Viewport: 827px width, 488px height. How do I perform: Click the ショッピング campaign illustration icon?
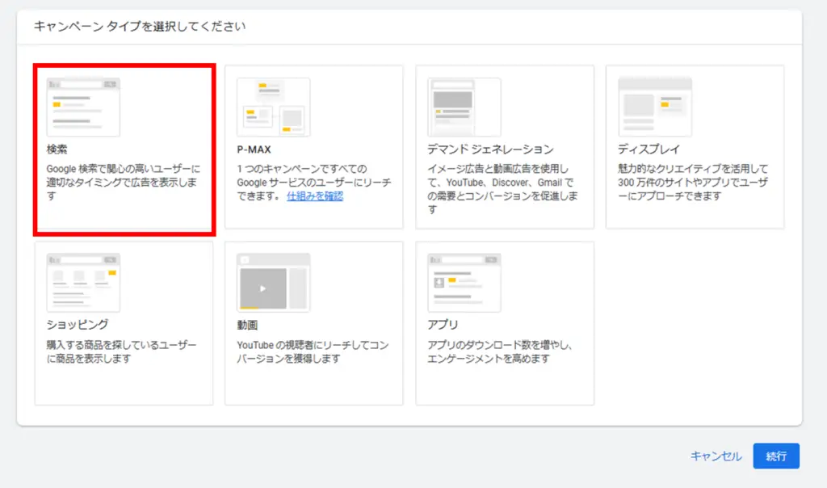coord(83,283)
